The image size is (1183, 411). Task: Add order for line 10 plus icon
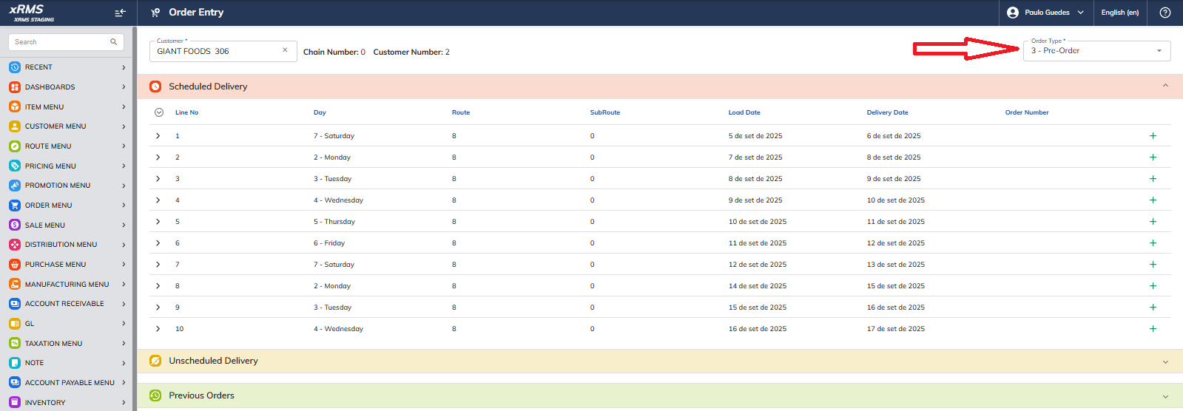(1153, 329)
